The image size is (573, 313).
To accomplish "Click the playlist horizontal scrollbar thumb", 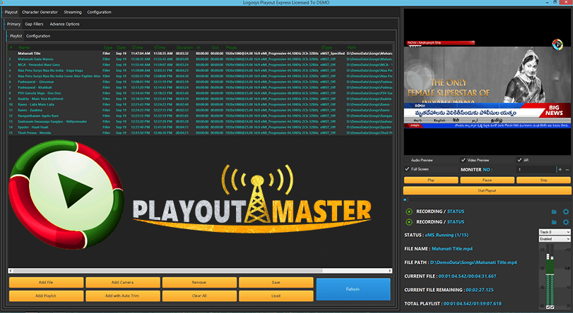I will pyautogui.click(x=167, y=271).
